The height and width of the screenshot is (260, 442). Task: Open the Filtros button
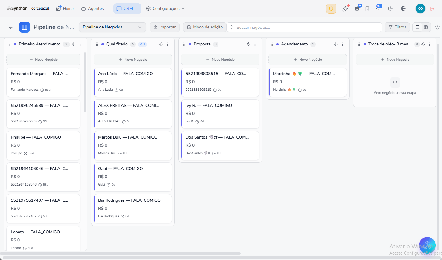[x=397, y=27]
